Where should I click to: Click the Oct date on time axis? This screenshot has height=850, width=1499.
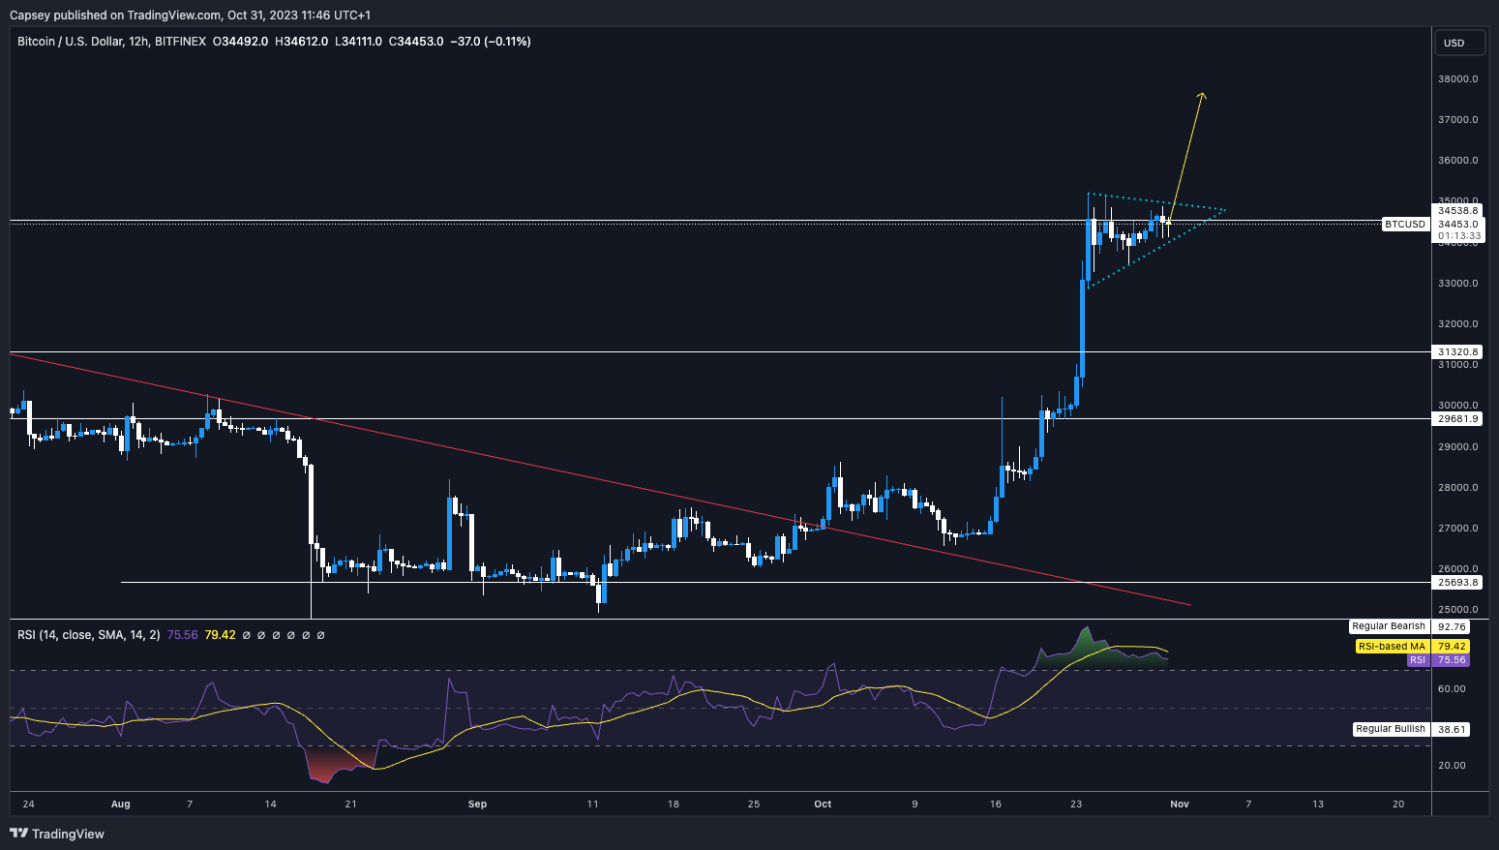823,804
